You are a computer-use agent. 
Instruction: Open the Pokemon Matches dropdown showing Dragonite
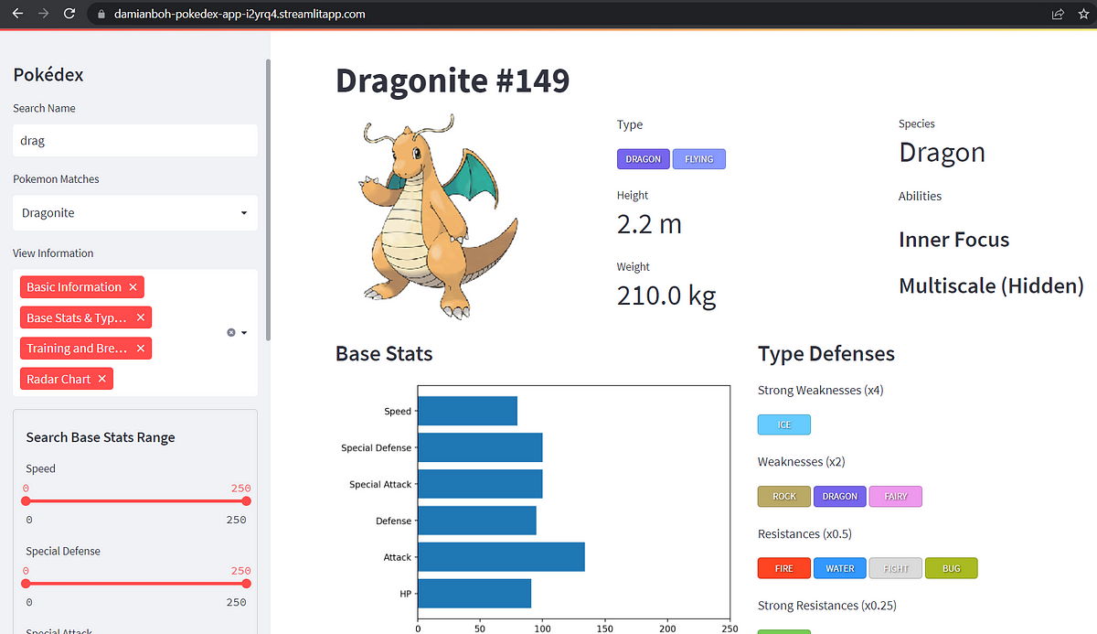pos(135,212)
